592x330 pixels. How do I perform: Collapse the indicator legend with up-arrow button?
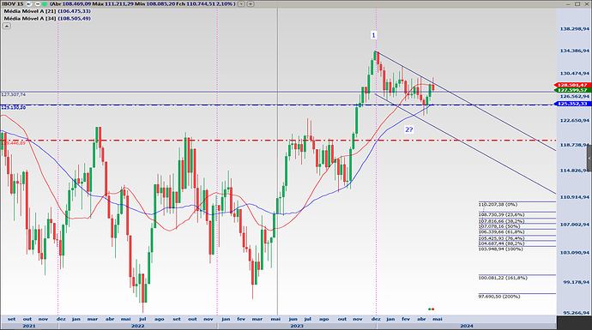point(6,26)
